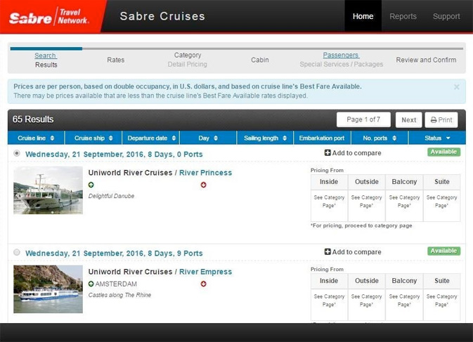Click the Category step
This screenshot has height=342, width=473.
tap(188, 55)
